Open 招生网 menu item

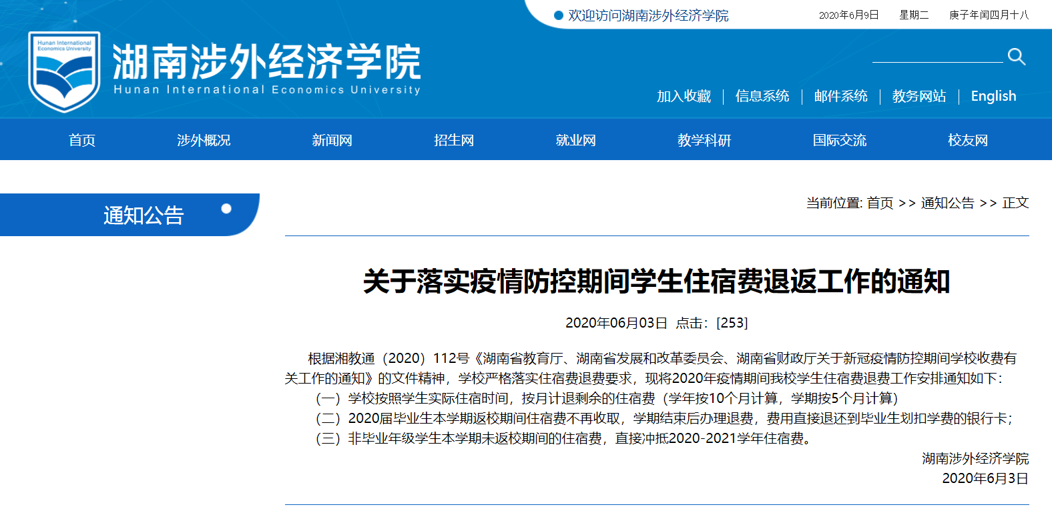tap(454, 140)
